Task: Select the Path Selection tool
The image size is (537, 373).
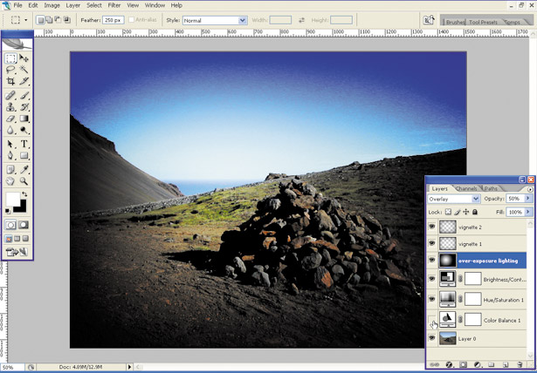Action: pyautogui.click(x=10, y=144)
